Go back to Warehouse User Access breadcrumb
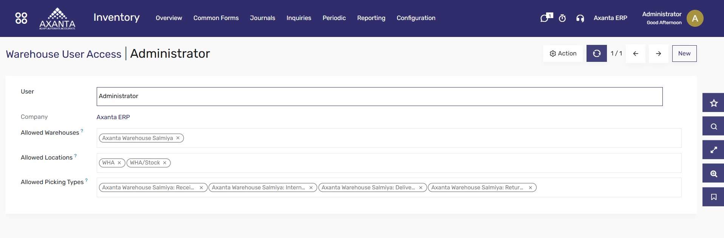The image size is (724, 238). point(63,54)
